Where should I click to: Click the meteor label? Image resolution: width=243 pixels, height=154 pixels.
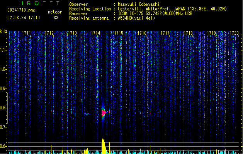55,12
